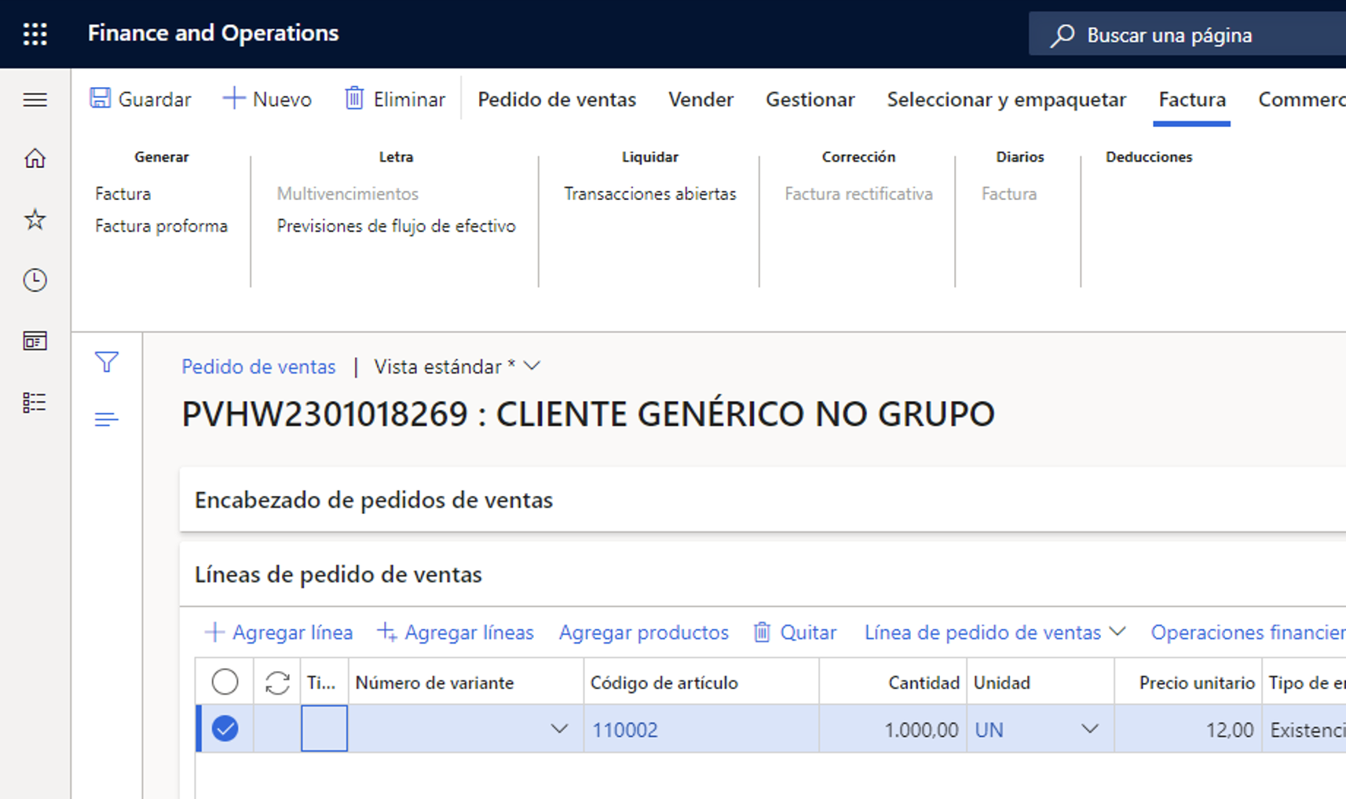Click Pedido de ventas breadcrumb link
Image resolution: width=1346 pixels, height=799 pixels.
pos(258,367)
